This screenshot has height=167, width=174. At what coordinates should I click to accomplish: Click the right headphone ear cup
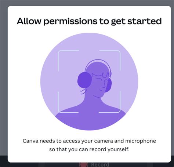[x=108, y=85]
